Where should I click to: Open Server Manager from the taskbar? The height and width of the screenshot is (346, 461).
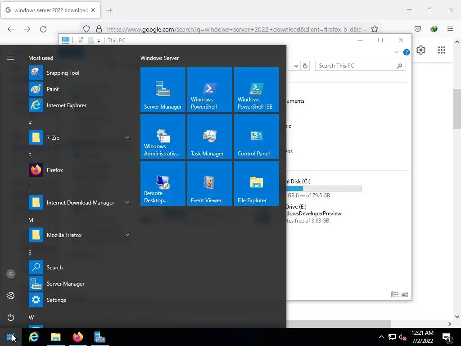pos(99,337)
